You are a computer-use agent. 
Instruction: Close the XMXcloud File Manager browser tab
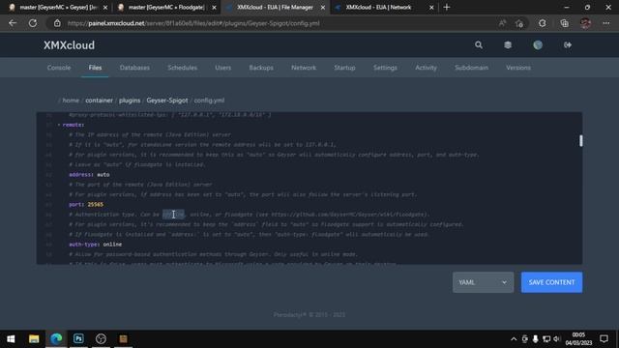tap(322, 7)
